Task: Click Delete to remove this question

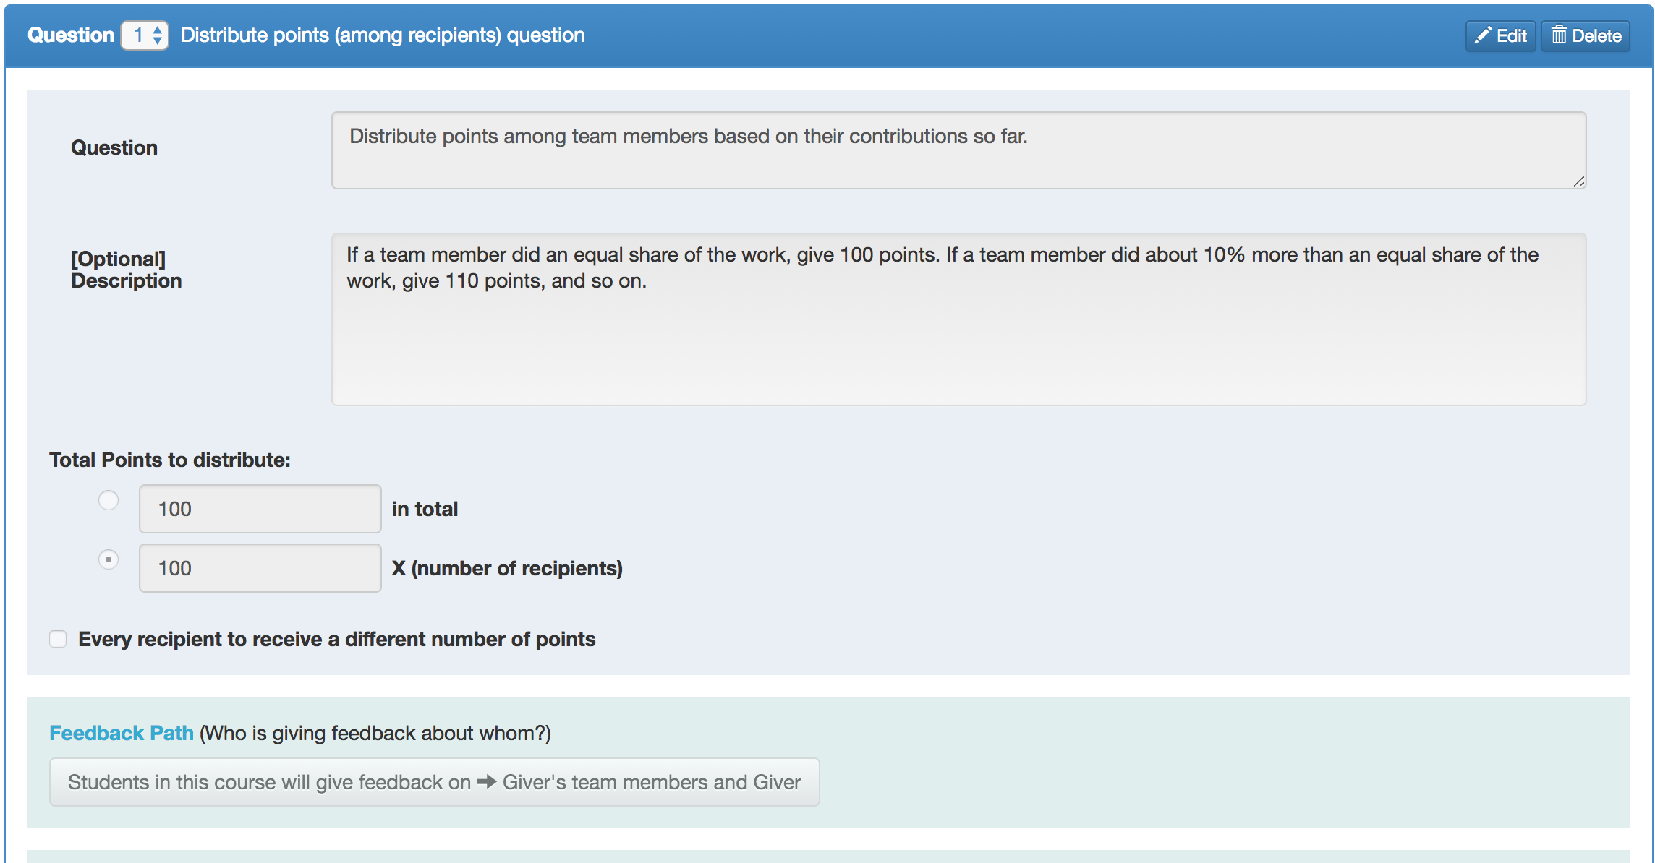Action: pyautogui.click(x=1585, y=35)
